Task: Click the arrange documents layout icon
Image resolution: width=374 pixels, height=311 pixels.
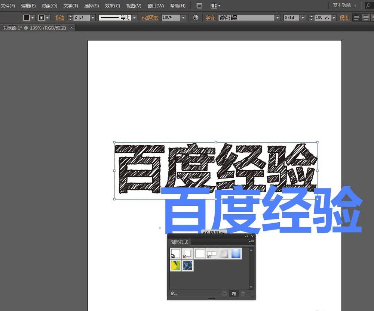Action: click(215, 6)
